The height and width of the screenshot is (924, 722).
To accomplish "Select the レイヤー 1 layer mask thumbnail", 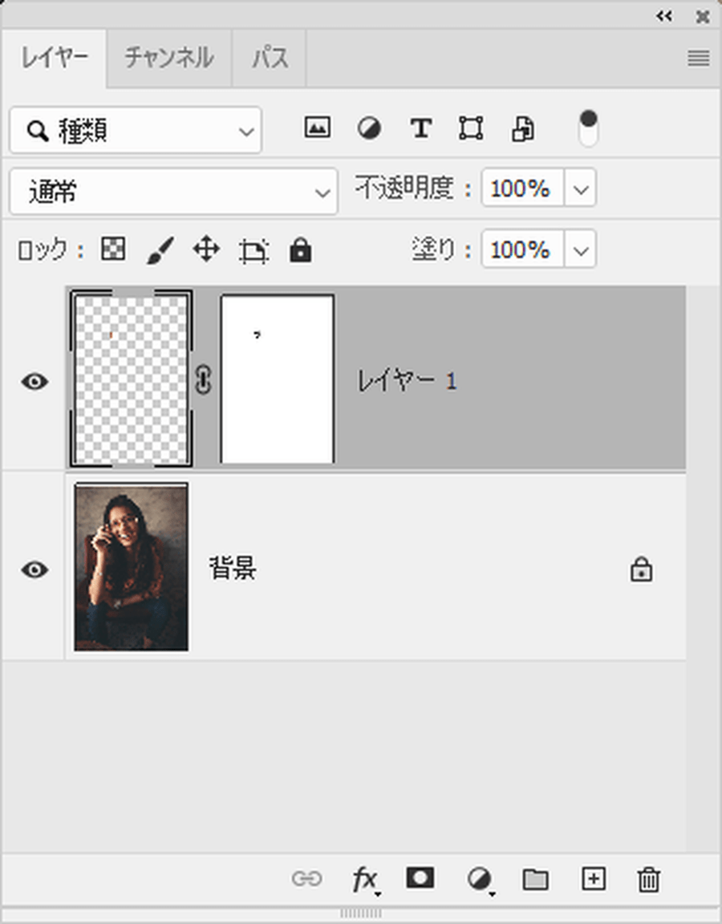I will click(x=277, y=379).
